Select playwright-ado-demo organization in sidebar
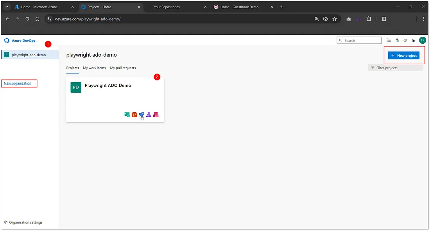The width and height of the screenshot is (430, 231). click(30, 55)
